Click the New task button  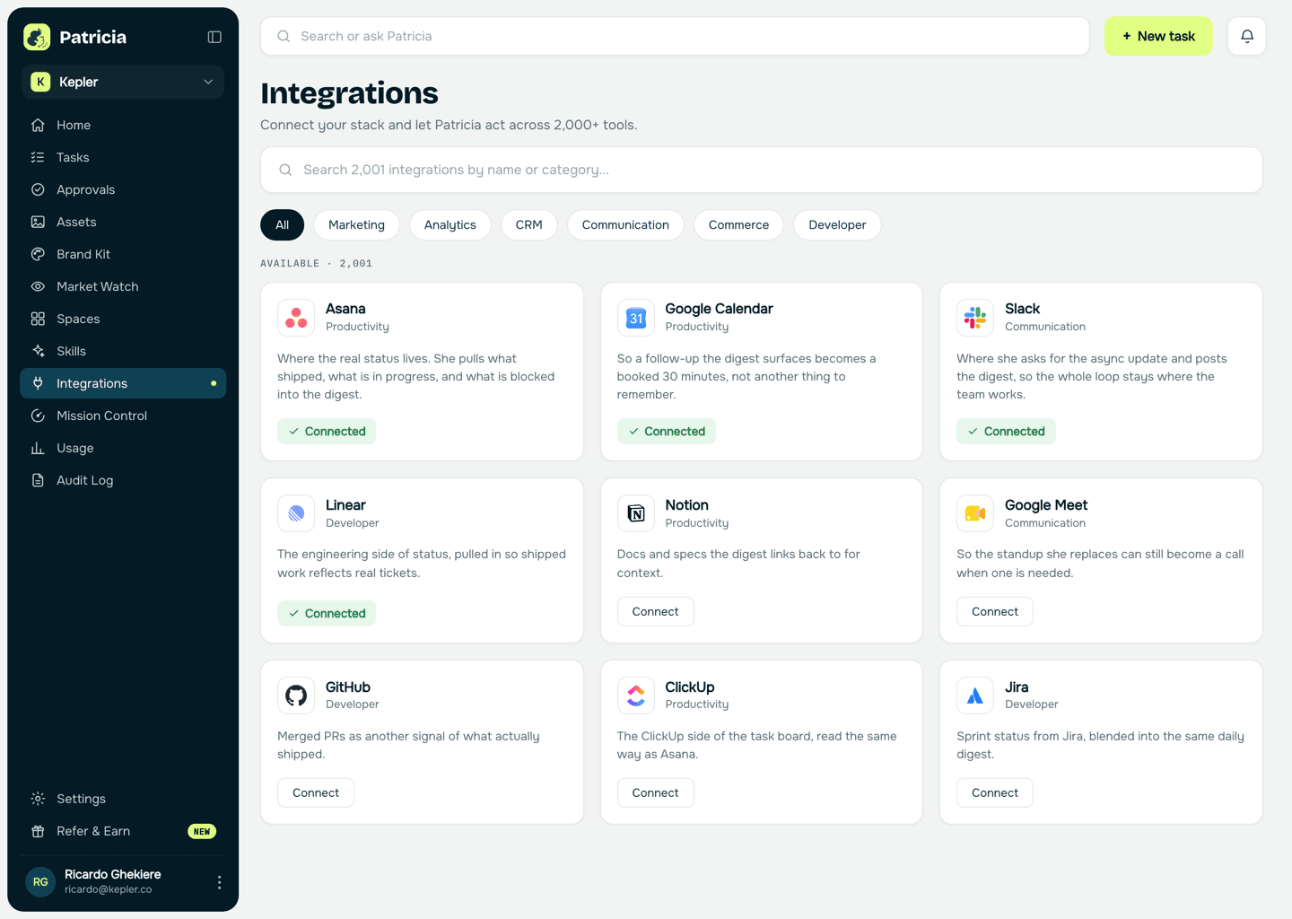(1158, 36)
